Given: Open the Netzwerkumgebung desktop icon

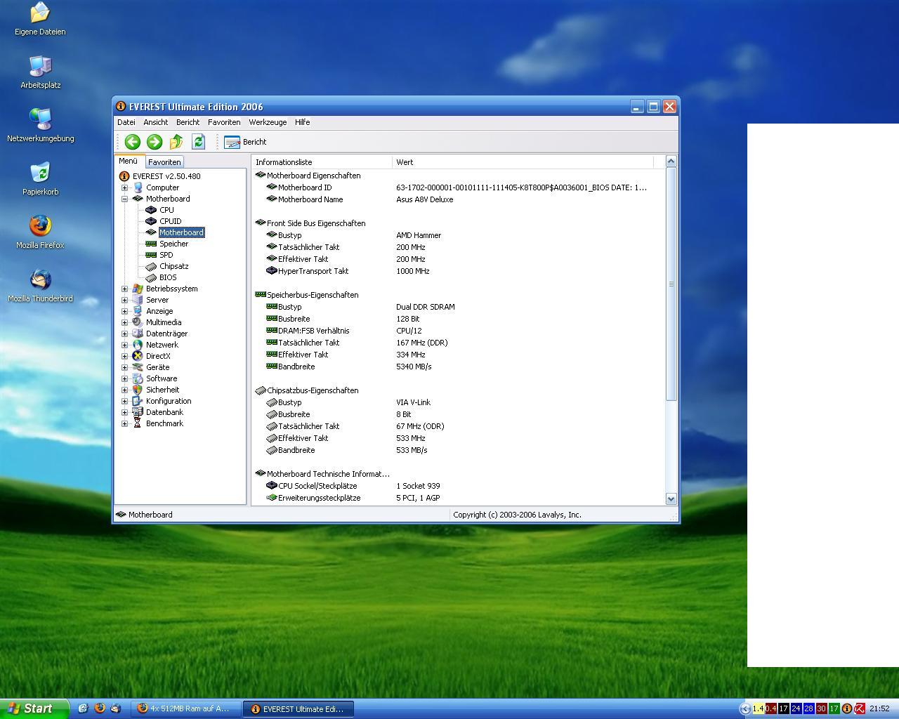Looking at the screenshot, I should [40, 126].
